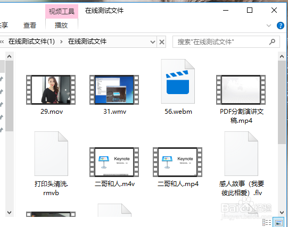Viewport: 288px width, 227px height.
Task: Click the 31.wmv file name
Action: coord(115,112)
